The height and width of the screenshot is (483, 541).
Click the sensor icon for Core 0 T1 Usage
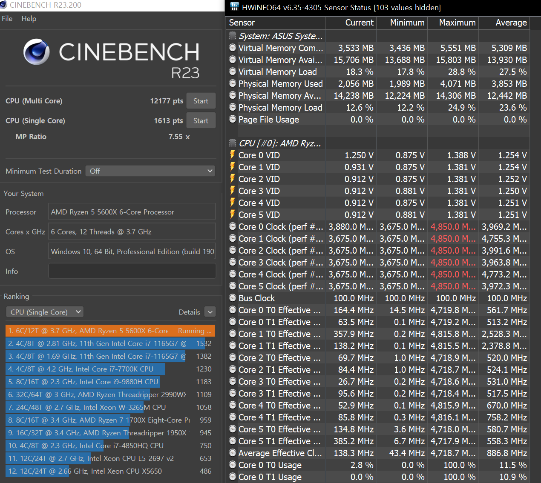point(233,477)
